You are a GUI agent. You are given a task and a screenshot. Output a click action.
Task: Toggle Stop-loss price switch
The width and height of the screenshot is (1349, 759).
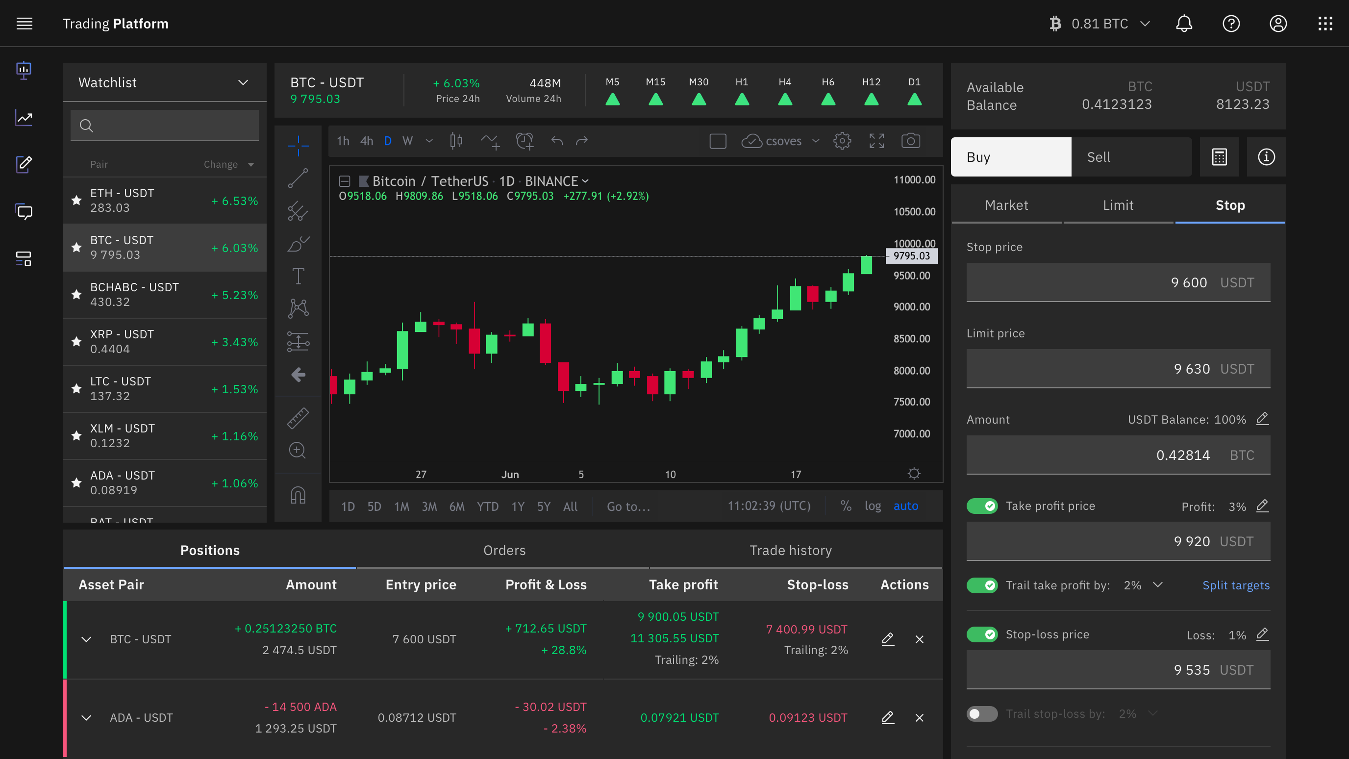[x=982, y=634]
